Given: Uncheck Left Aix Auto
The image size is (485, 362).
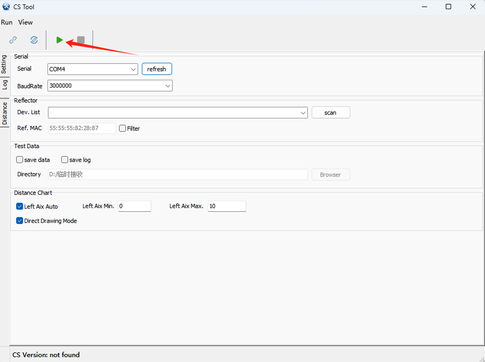Looking at the screenshot, I should [x=20, y=206].
